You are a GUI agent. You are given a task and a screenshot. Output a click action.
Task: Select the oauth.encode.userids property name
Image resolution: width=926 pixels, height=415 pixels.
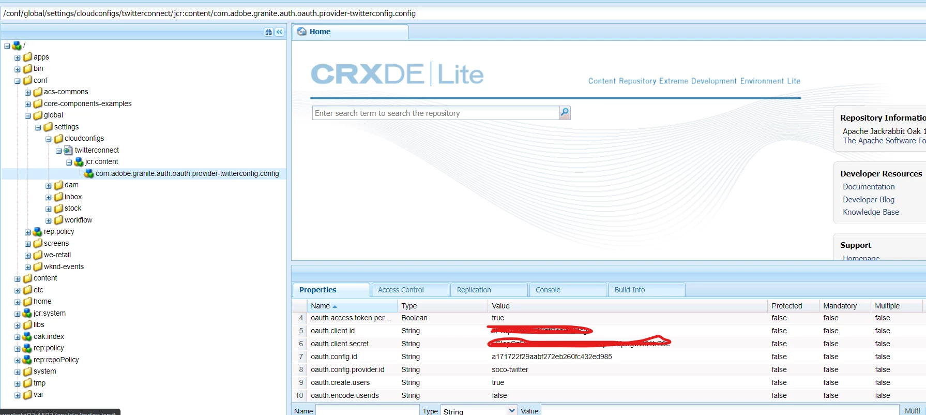tap(345, 395)
